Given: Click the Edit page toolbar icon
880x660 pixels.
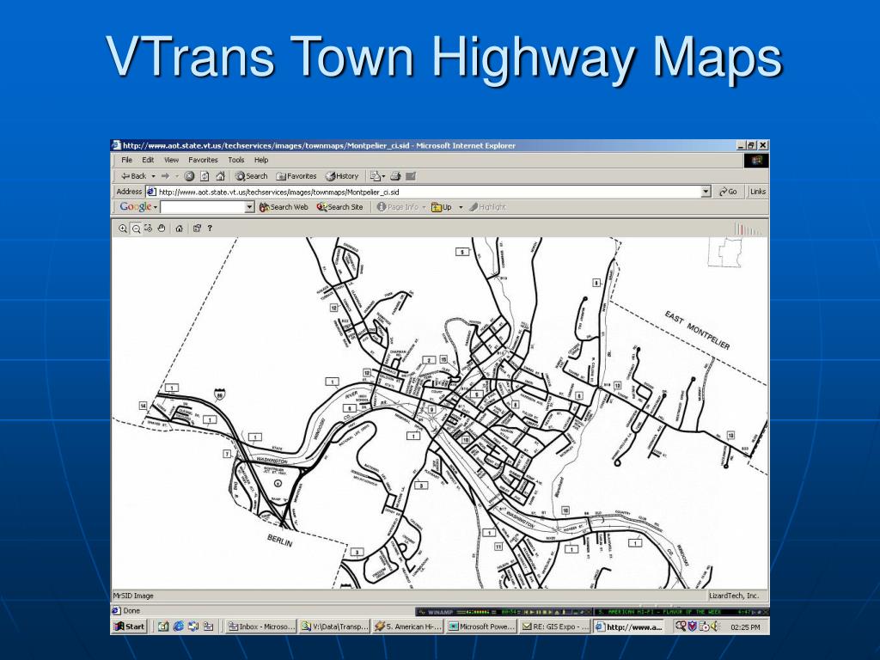Looking at the screenshot, I should click(x=411, y=176).
